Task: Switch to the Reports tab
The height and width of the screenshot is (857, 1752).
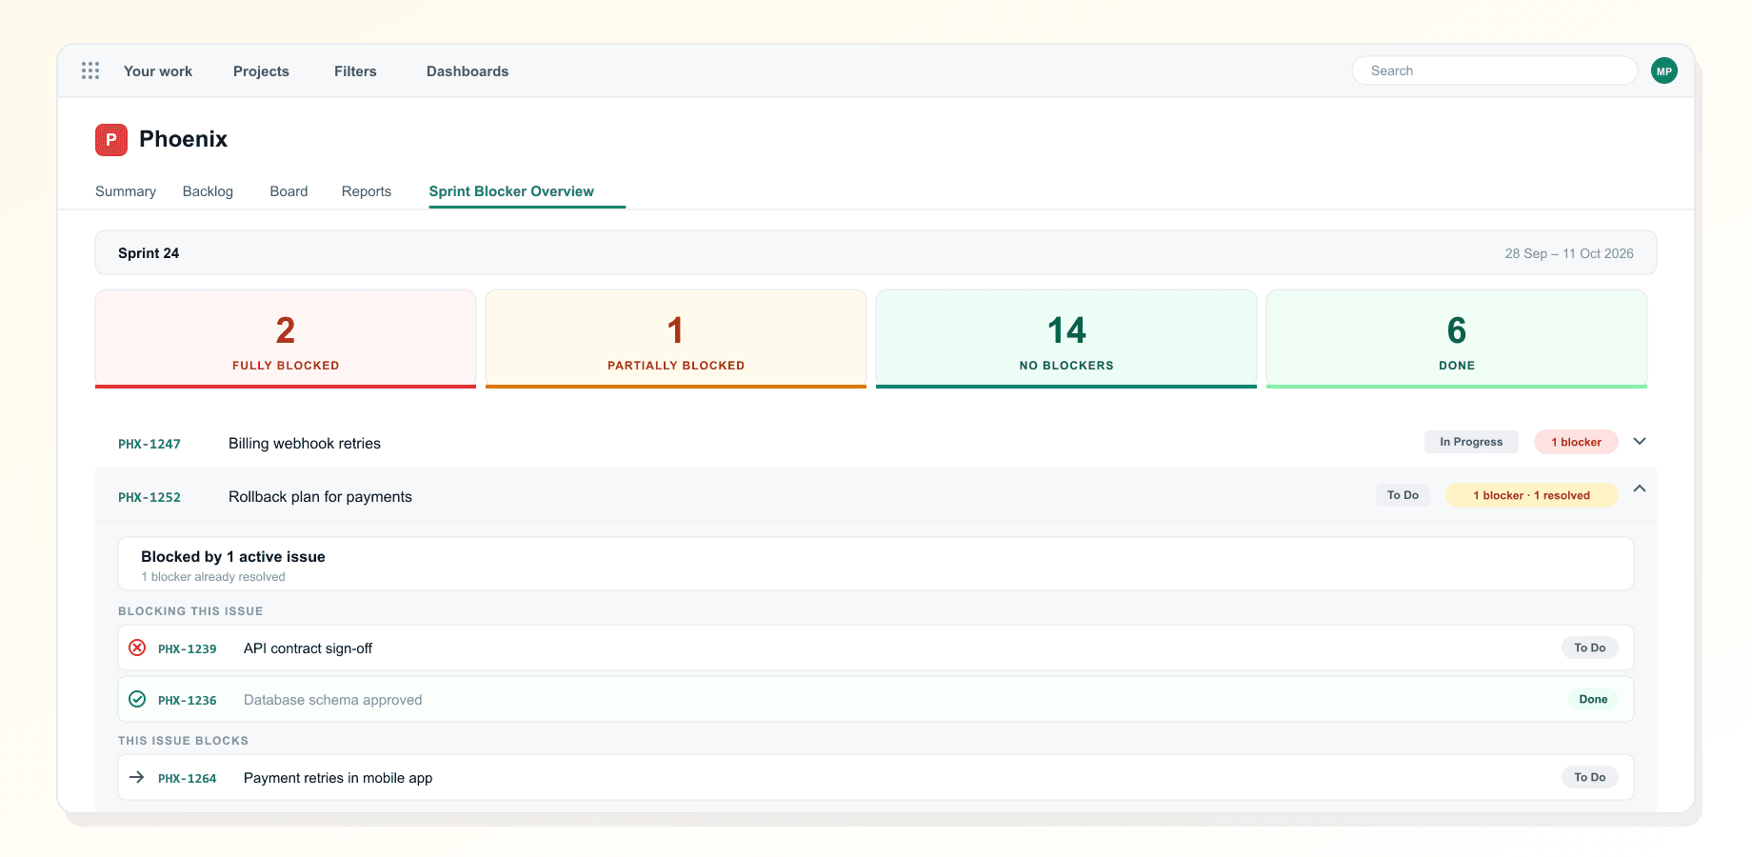Action: point(367,191)
